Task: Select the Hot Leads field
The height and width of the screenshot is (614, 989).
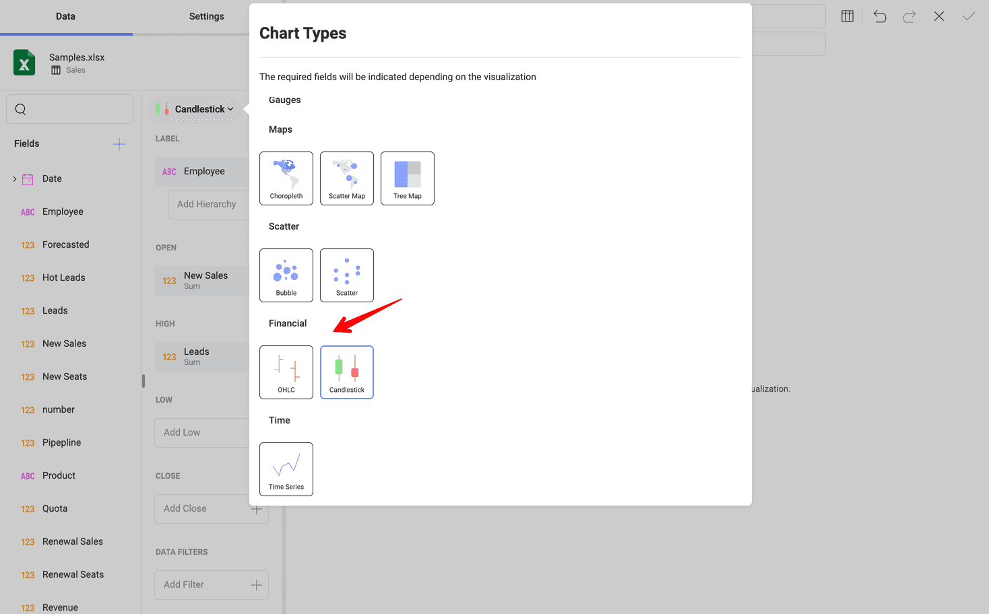Action: (x=63, y=277)
